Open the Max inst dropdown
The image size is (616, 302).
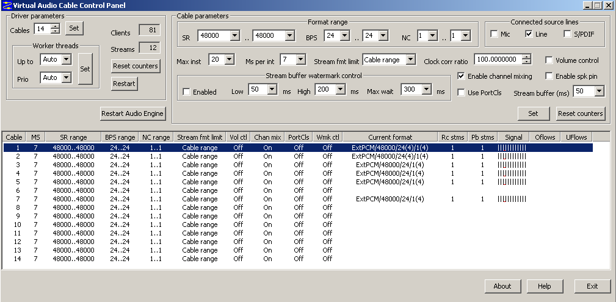pyautogui.click(x=230, y=60)
